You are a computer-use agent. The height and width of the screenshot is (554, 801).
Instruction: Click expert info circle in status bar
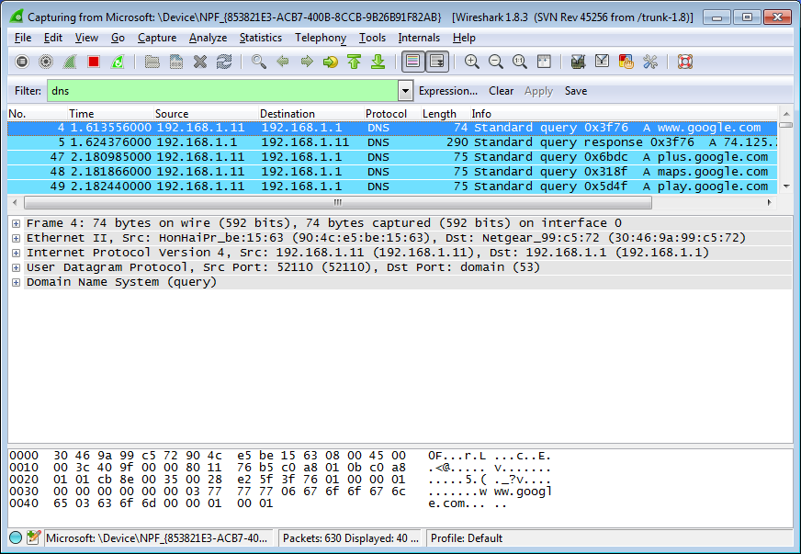(x=16, y=537)
